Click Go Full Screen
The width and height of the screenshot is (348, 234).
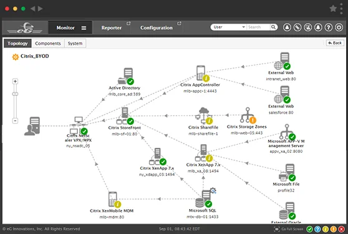click(x=289, y=229)
